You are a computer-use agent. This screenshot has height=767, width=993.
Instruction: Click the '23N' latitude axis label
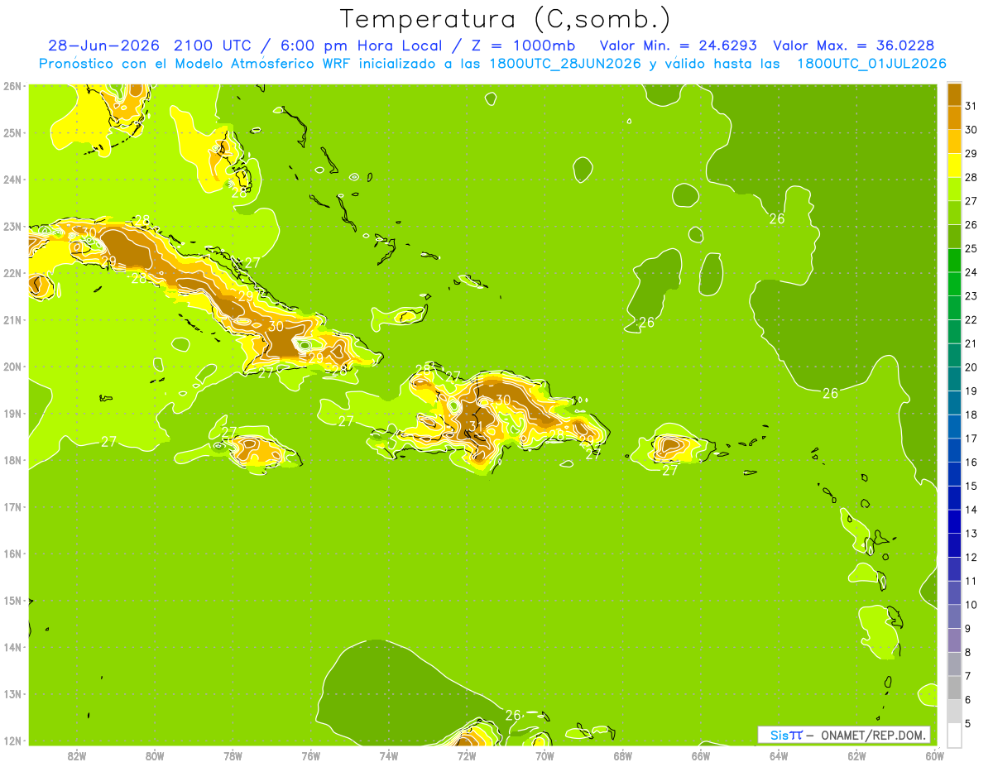click(x=12, y=226)
